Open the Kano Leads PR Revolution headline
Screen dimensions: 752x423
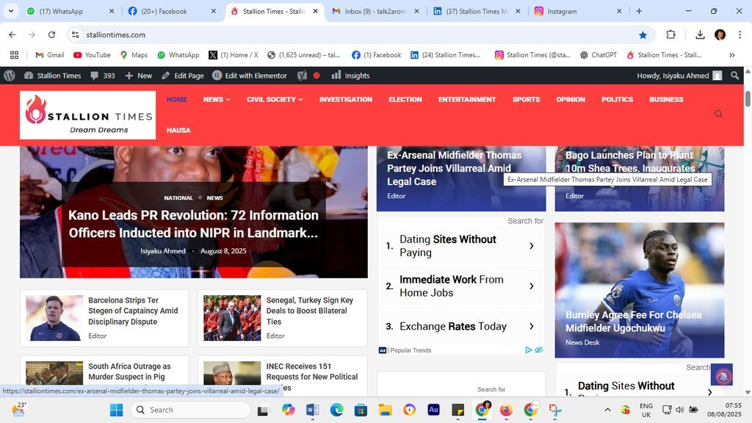click(x=193, y=224)
